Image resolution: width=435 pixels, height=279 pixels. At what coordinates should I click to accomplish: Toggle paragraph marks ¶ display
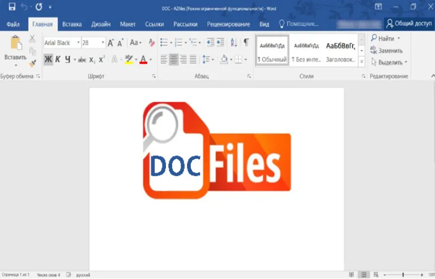[246, 42]
